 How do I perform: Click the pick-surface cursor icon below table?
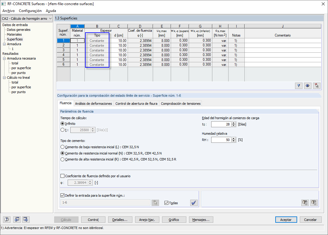click(x=317, y=86)
